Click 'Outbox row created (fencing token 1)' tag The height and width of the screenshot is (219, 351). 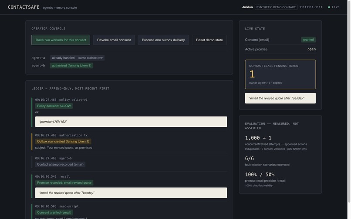[63, 142]
